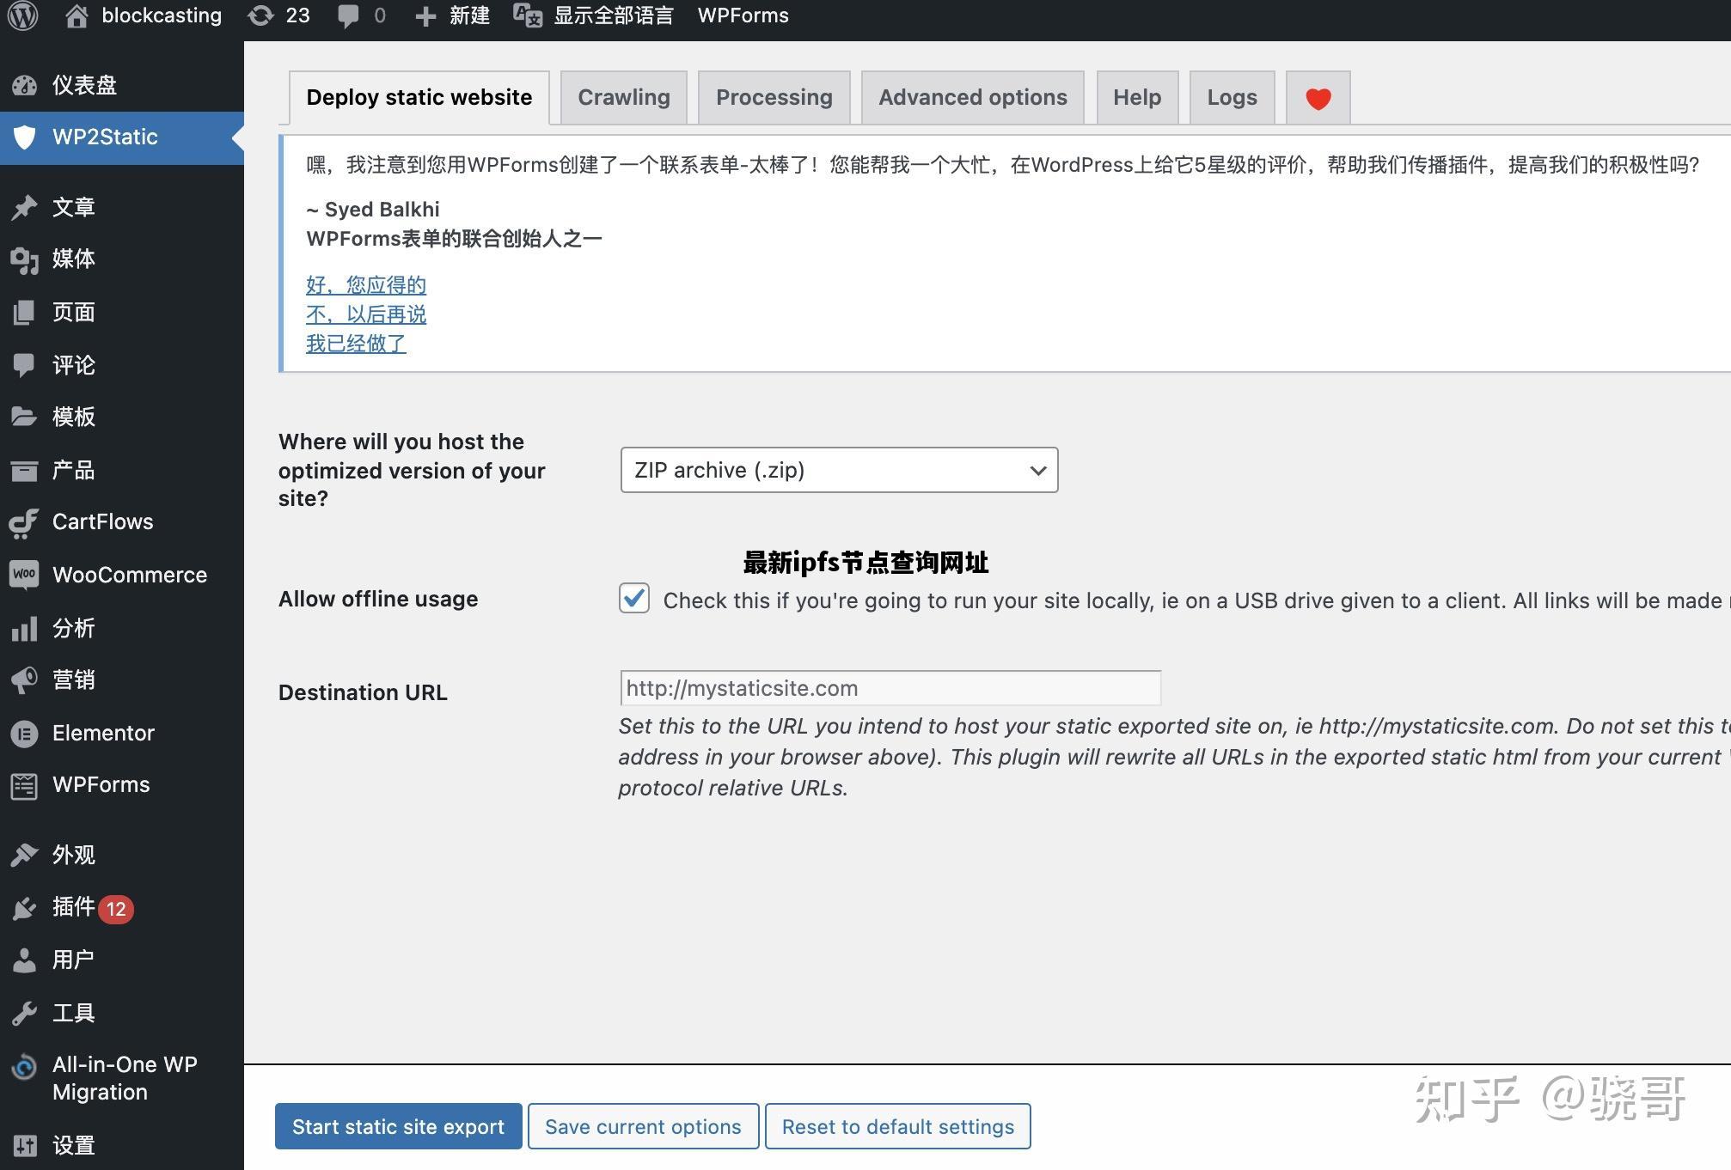The image size is (1731, 1170).
Task: Open the WordPress logo menu
Action: click(23, 15)
